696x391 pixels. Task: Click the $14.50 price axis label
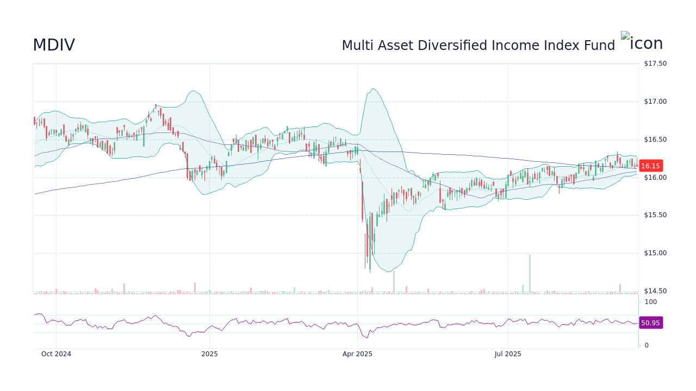tap(655, 291)
